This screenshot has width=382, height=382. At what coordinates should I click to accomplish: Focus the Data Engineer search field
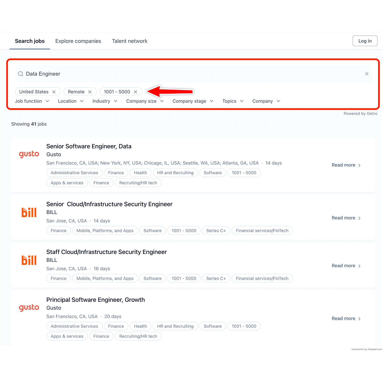coord(193,74)
